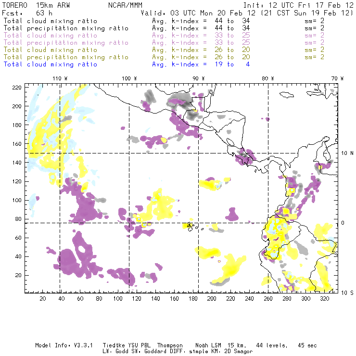This screenshot has height=356, width=356.
Task: Click the blue 'Total cloud mixing ratio' legend line
Action: point(51,64)
